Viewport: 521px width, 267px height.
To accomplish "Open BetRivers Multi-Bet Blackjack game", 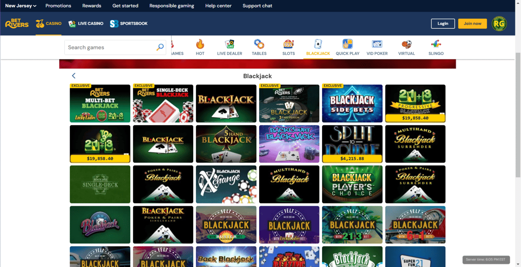I will point(100,104).
